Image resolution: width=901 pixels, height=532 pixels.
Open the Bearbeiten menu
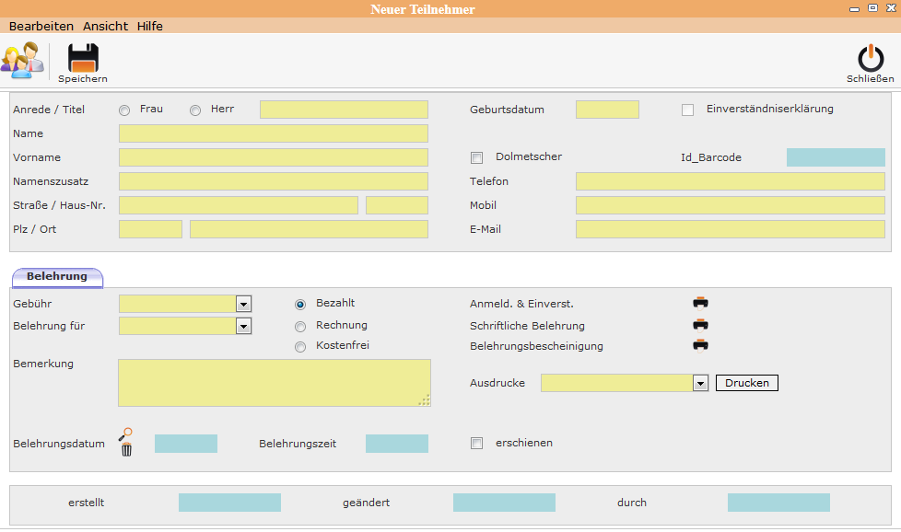click(41, 26)
